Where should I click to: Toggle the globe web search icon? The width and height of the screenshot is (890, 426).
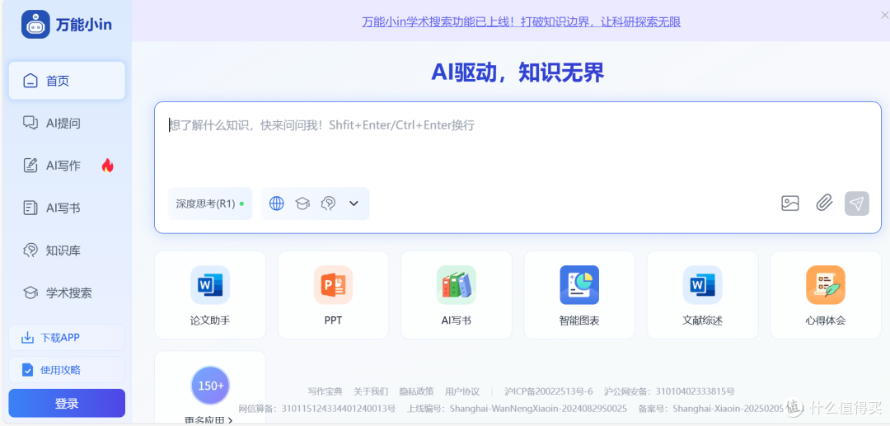tap(276, 204)
